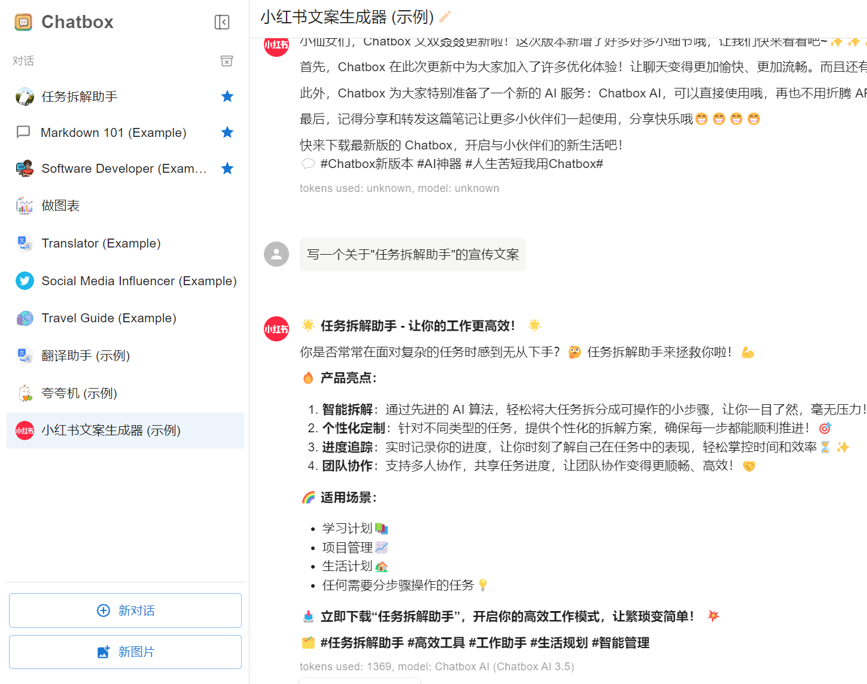Click the clear conversations archive icon
The image size is (867, 684).
[227, 61]
